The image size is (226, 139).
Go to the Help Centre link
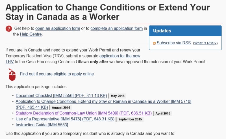(31, 34)
